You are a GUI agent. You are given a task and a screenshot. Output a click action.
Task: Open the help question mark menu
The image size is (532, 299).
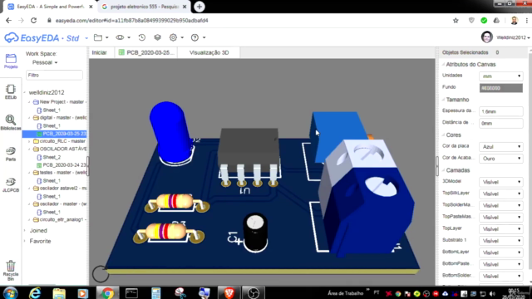pyautogui.click(x=195, y=37)
